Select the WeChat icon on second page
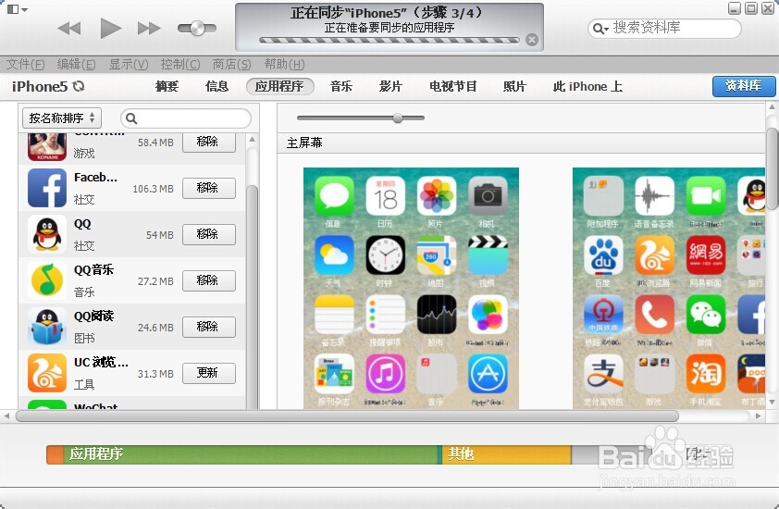Screen dimensions: 779x509 point(706,315)
